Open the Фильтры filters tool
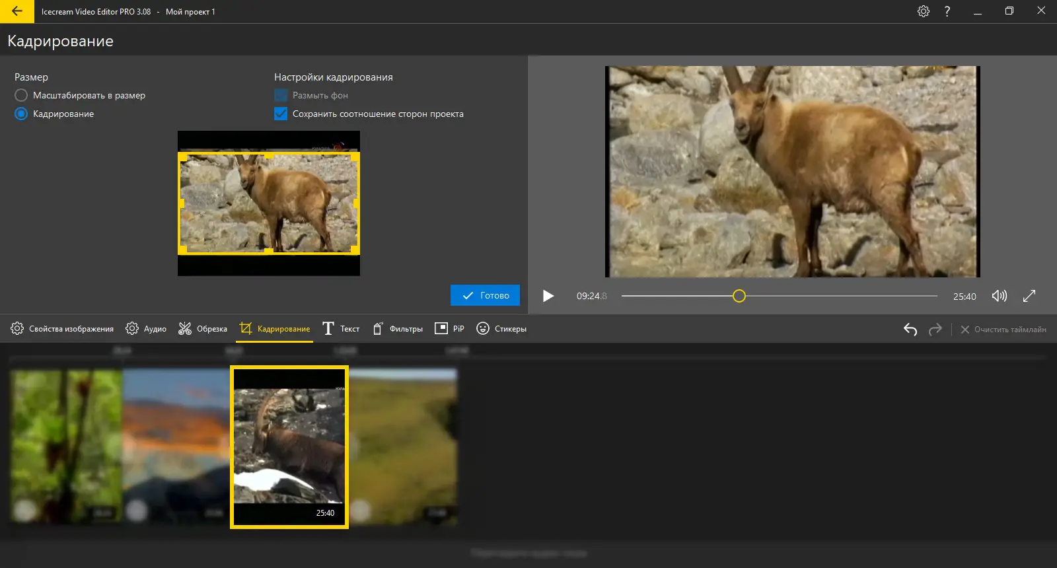 coord(398,329)
